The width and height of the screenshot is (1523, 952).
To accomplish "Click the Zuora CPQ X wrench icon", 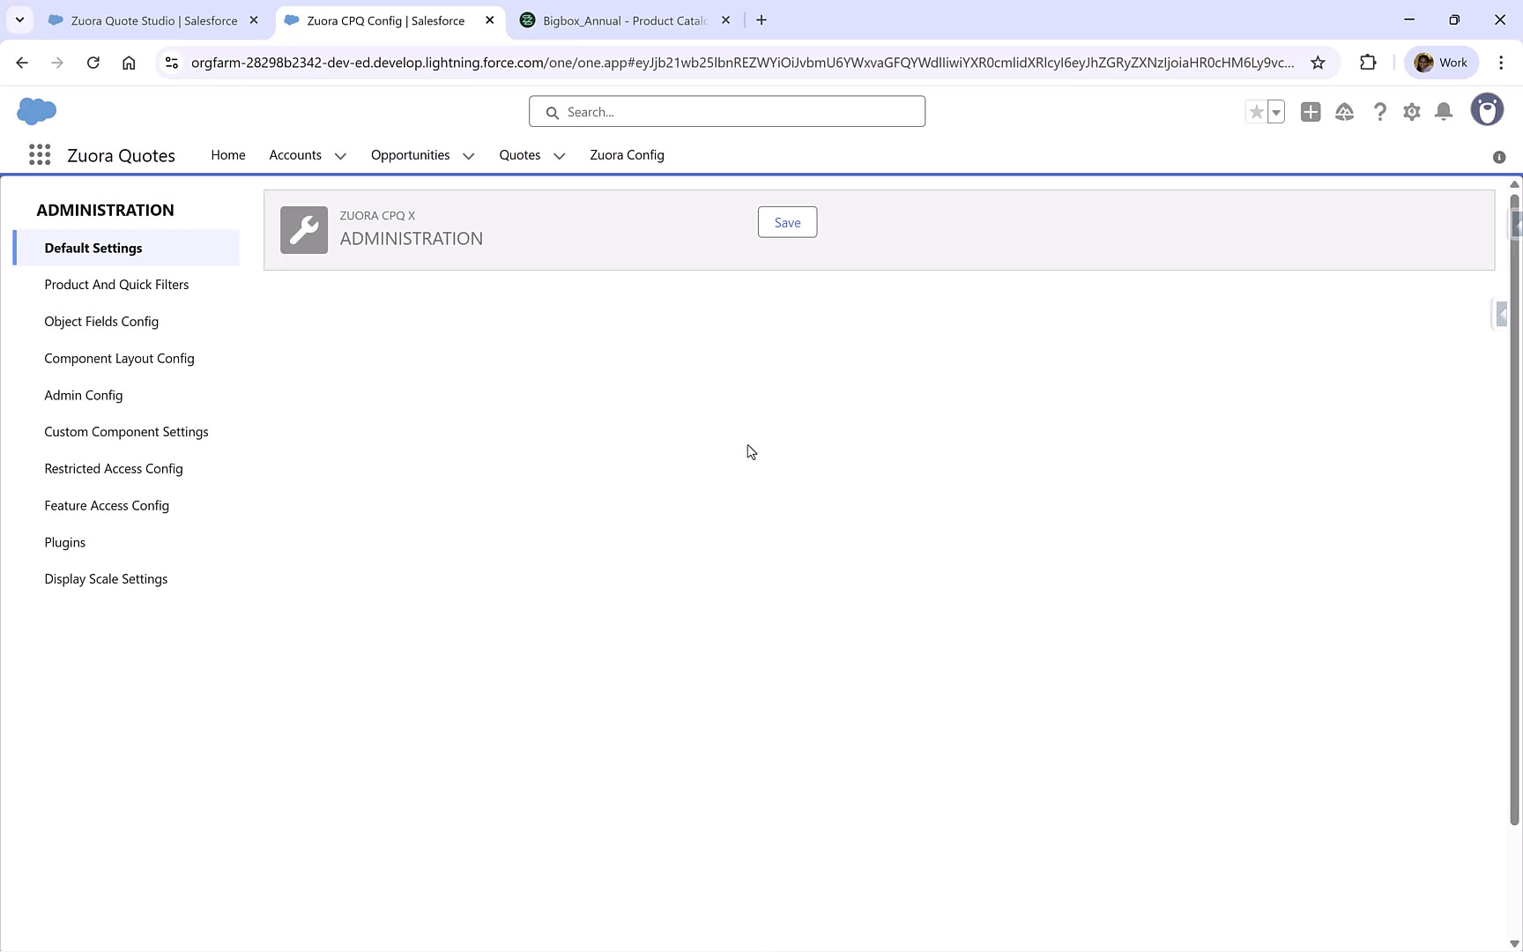I will coord(303,229).
